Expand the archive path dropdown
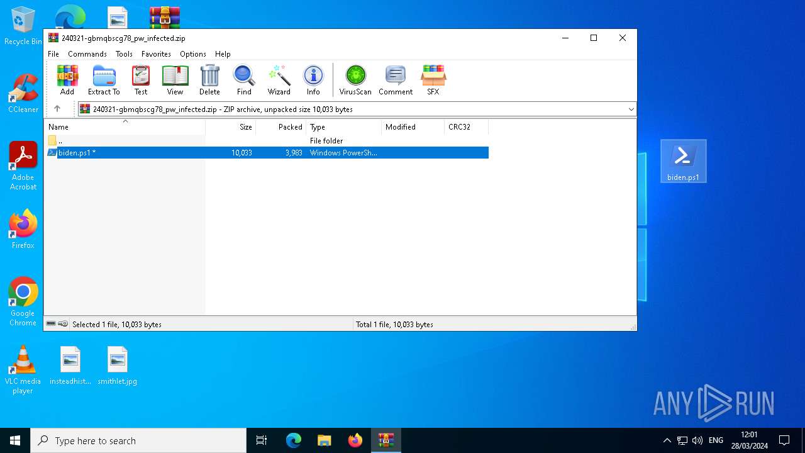The image size is (805, 453). pos(631,109)
